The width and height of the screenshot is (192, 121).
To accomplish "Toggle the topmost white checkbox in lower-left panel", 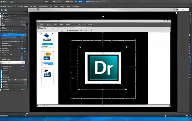I will click(2, 71).
